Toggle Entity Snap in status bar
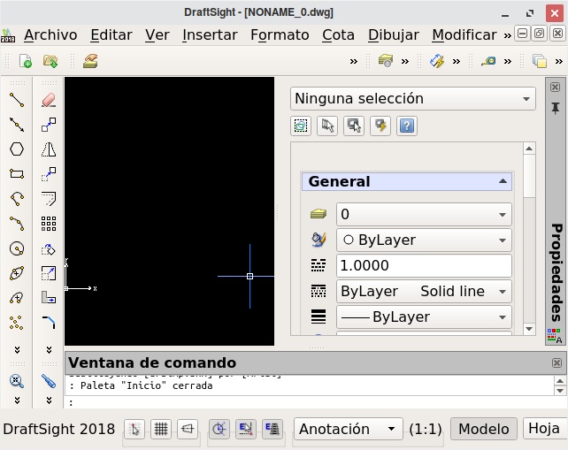This screenshot has width=568, height=450. tap(246, 429)
